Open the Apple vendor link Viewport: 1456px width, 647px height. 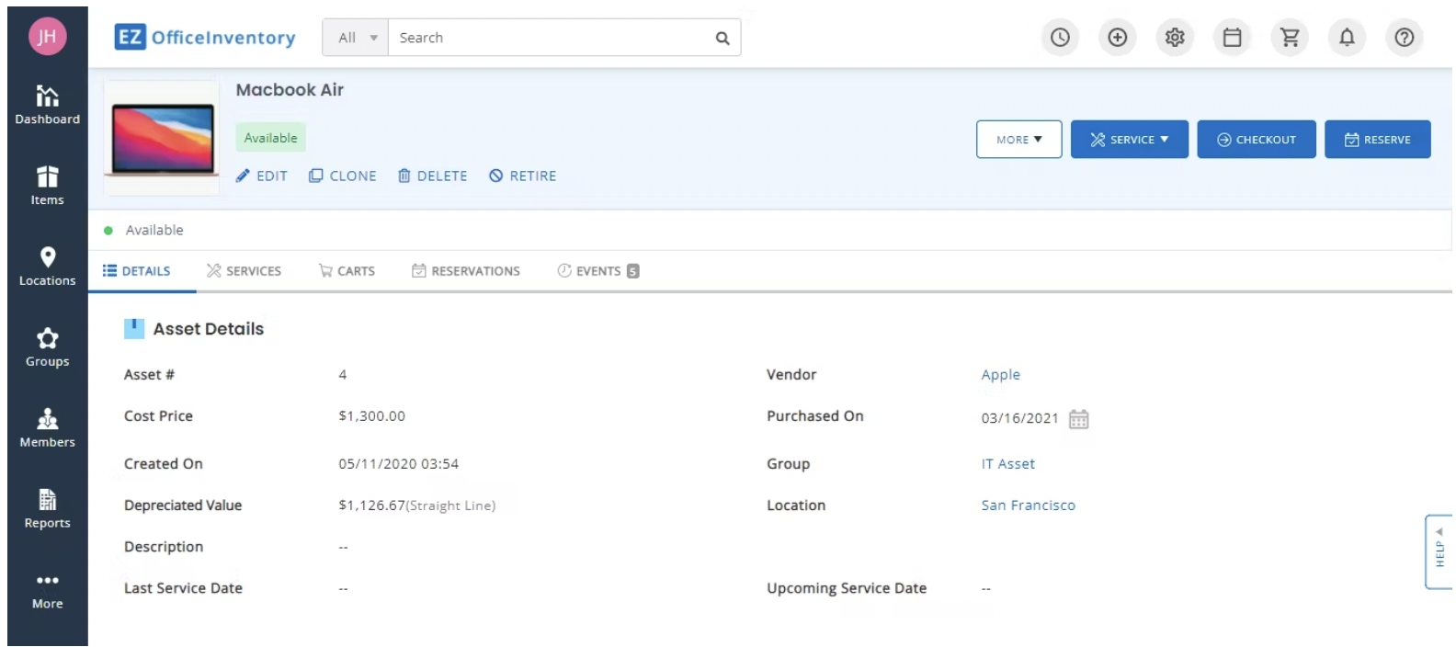(1000, 375)
